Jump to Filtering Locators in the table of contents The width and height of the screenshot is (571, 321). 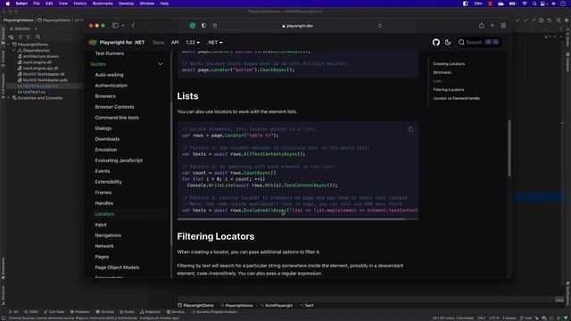pos(448,89)
